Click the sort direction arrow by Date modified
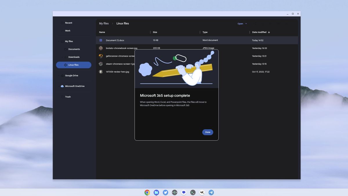 tap(269, 32)
